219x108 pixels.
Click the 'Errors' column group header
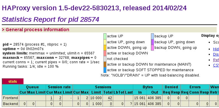click(x=195, y=87)
